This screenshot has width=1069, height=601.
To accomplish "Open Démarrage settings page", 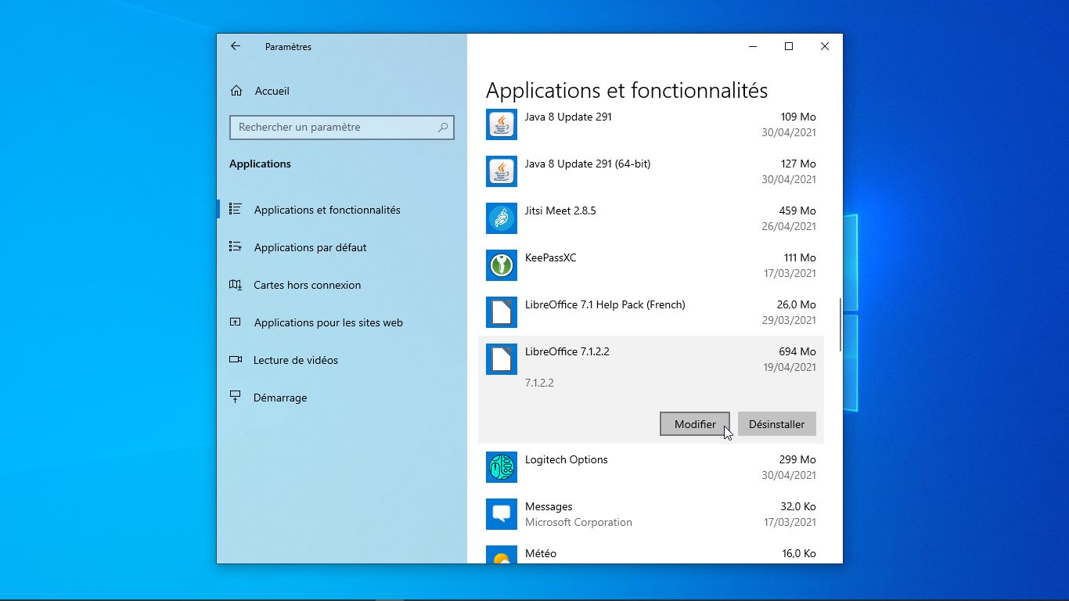I will (x=280, y=398).
